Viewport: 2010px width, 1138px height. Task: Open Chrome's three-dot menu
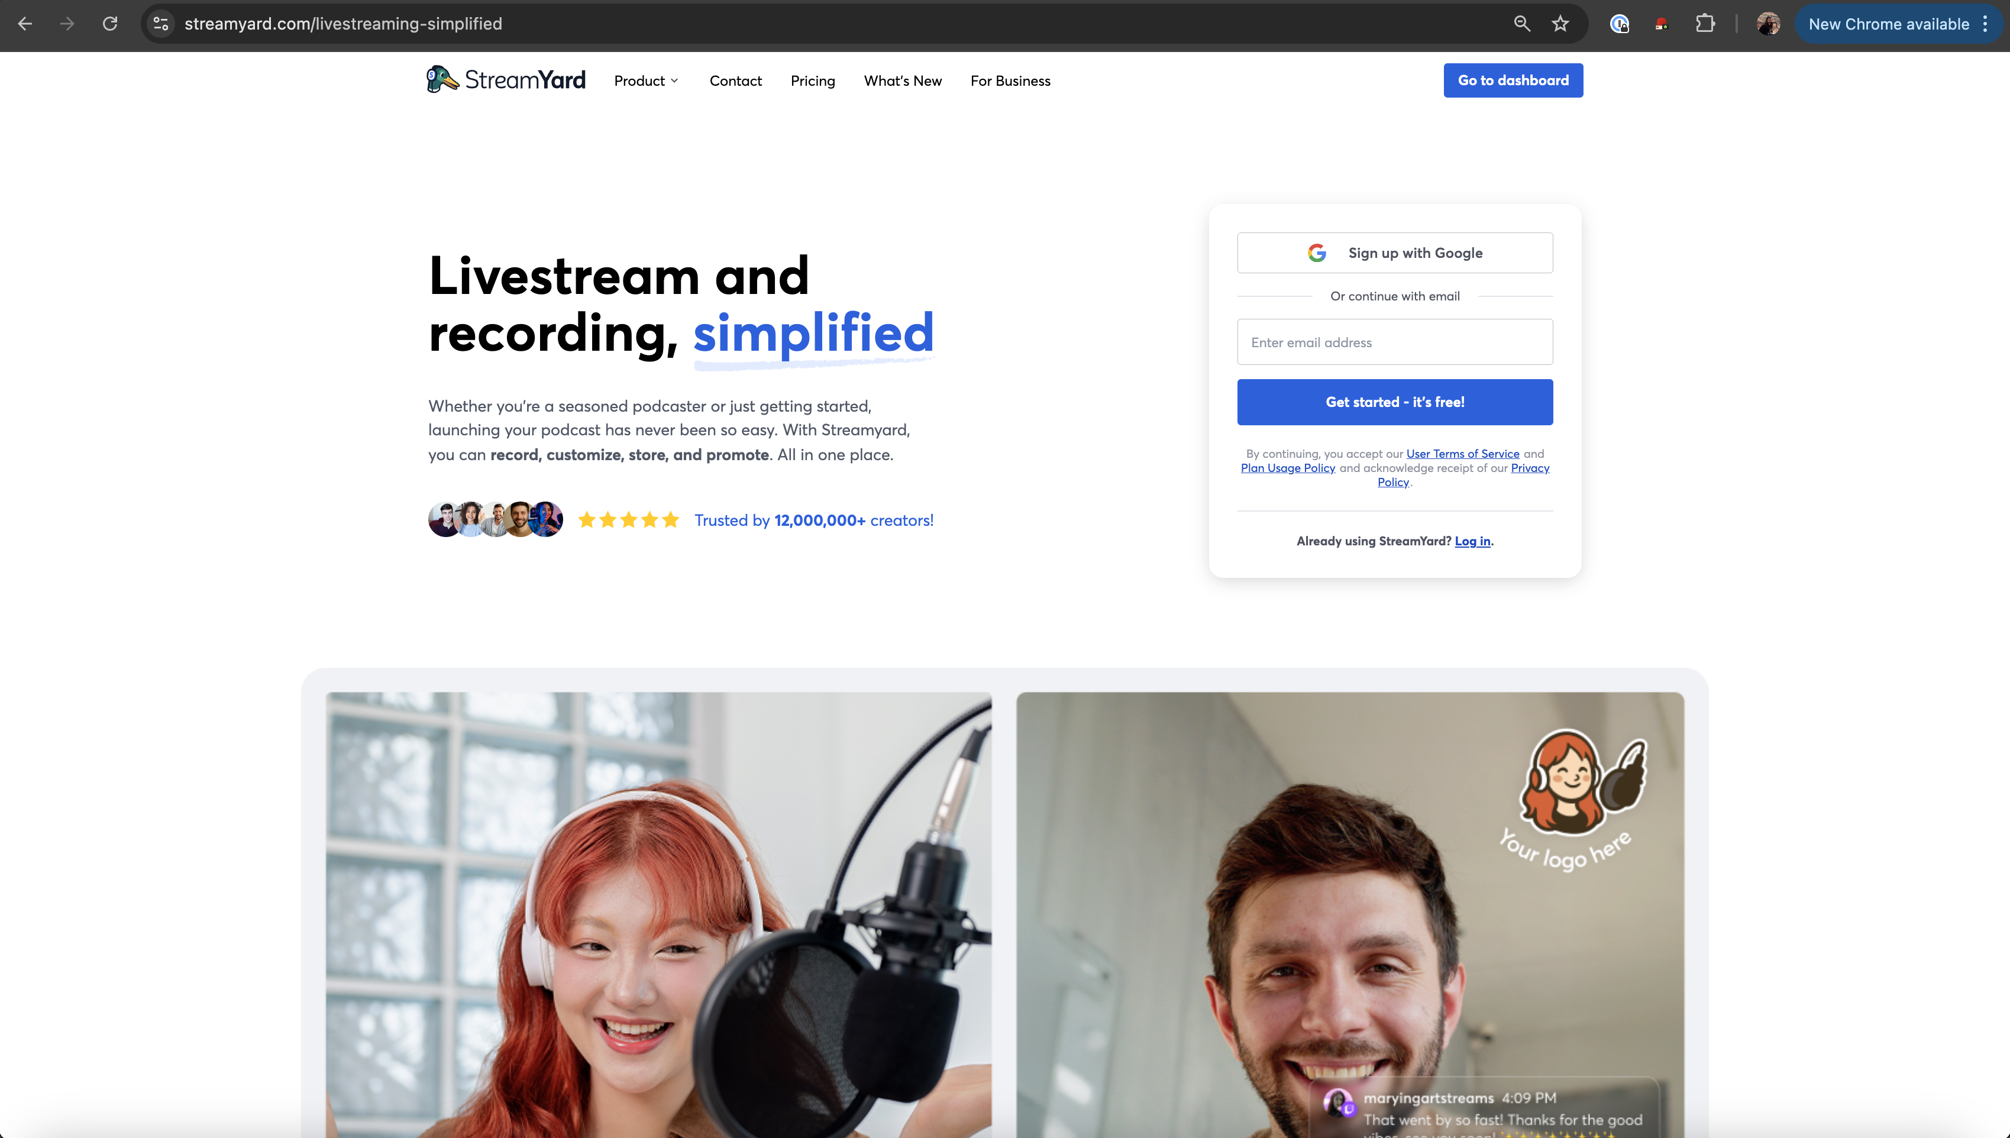pyautogui.click(x=1986, y=24)
